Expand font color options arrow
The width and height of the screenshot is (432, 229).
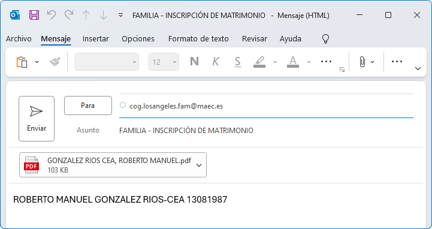click(309, 62)
